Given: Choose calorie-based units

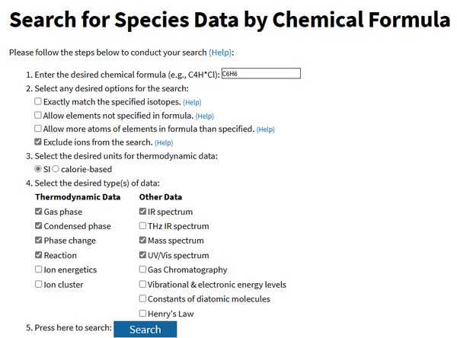Looking at the screenshot, I should 56,169.
